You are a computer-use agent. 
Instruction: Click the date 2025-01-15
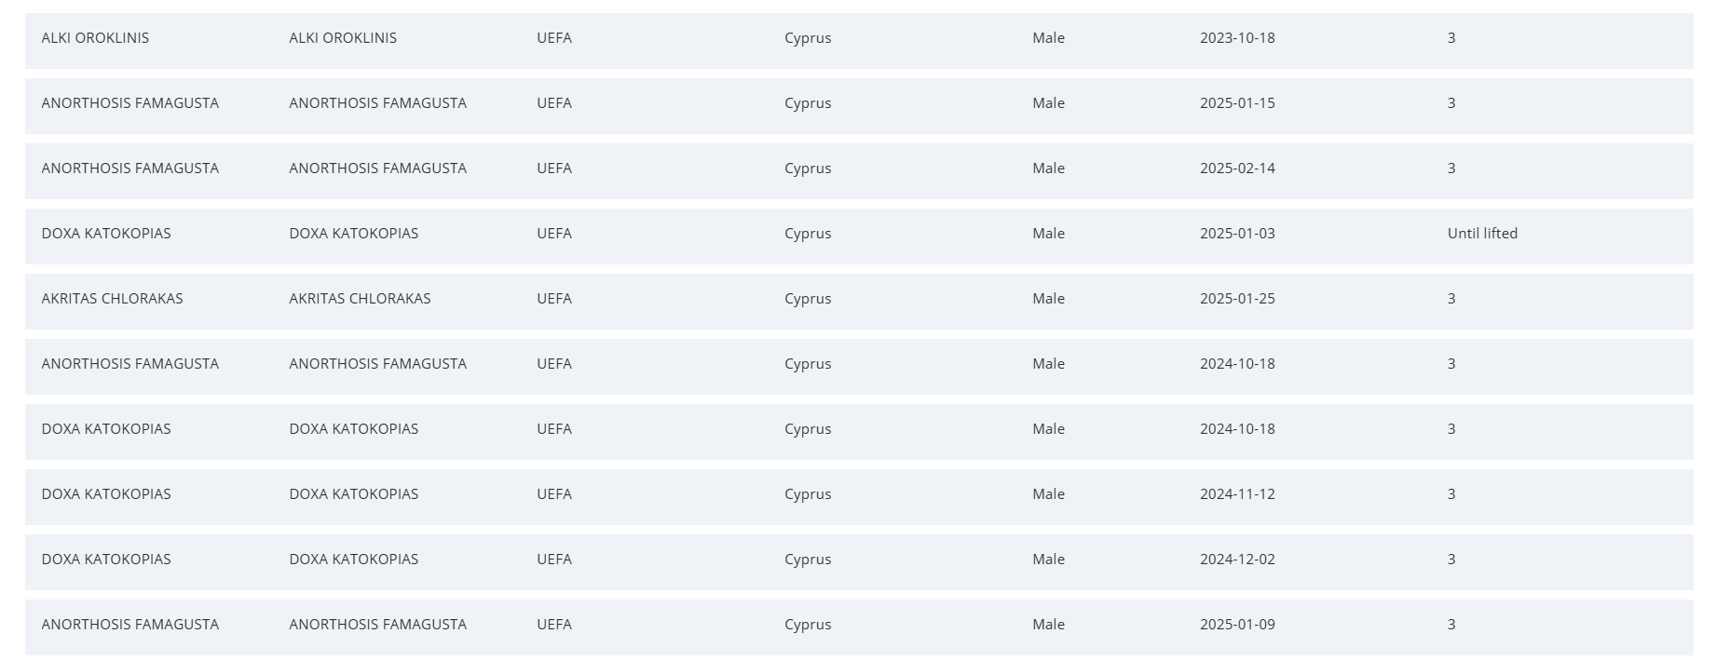tap(1237, 103)
